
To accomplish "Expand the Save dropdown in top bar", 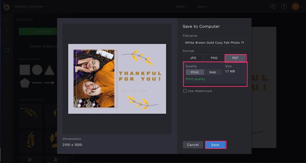I will (203, 6).
